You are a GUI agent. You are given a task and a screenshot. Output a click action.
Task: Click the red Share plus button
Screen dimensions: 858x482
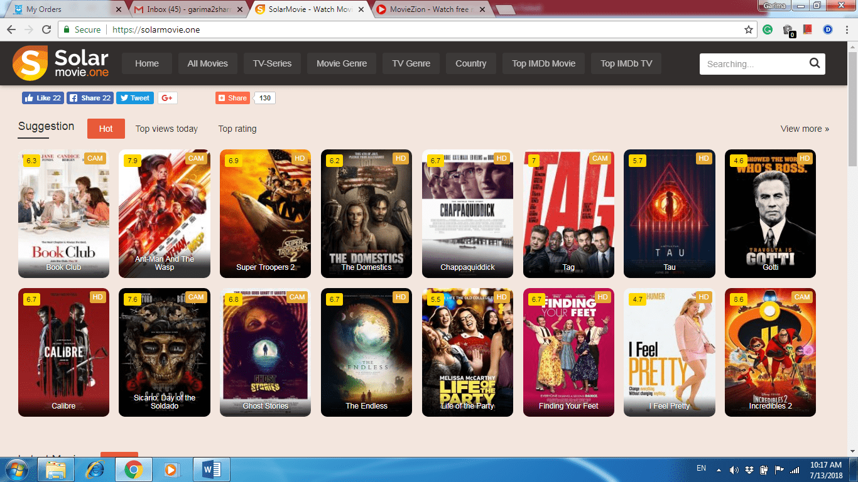232,98
